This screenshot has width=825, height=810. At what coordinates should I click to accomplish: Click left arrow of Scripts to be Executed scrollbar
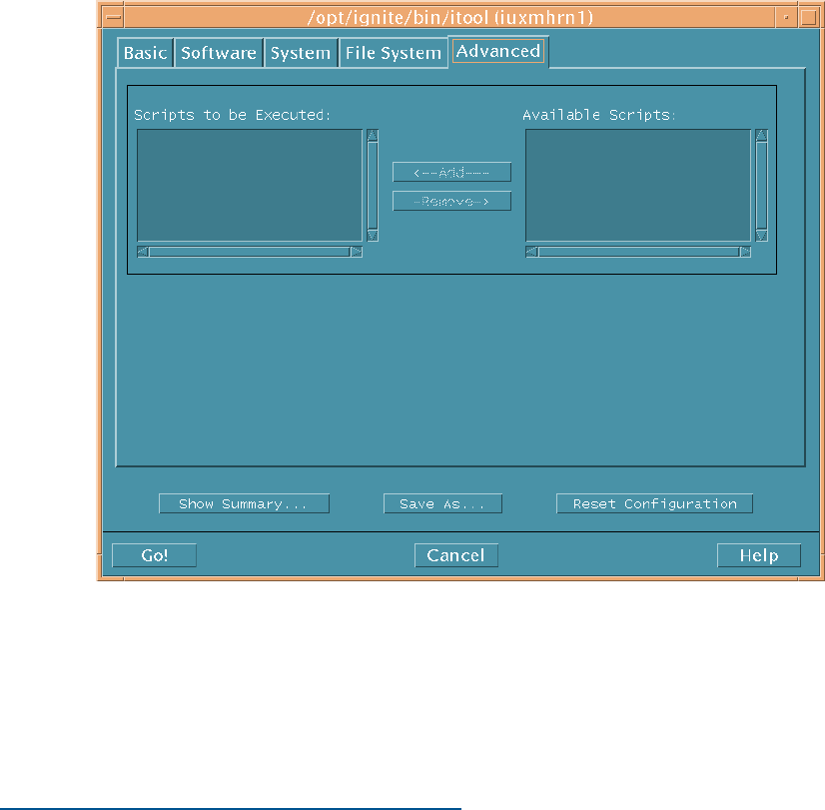(x=143, y=252)
